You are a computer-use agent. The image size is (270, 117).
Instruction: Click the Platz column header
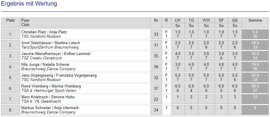(x=10, y=20)
